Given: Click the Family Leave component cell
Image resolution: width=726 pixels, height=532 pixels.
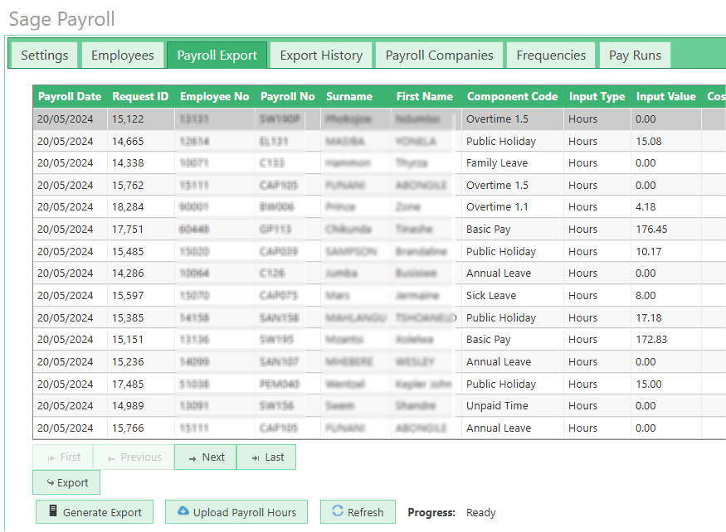Looking at the screenshot, I should (x=512, y=163).
